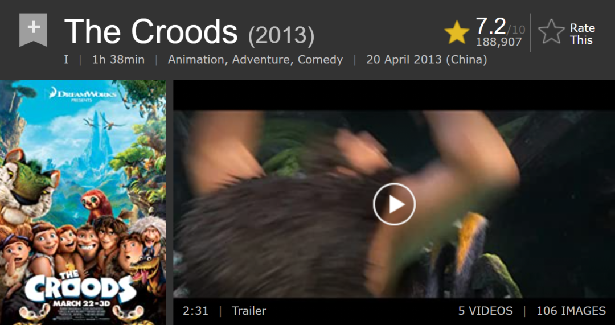Viewport: 615px width, 325px height.
Task: Click The Croods title heading
Action: 151,32
